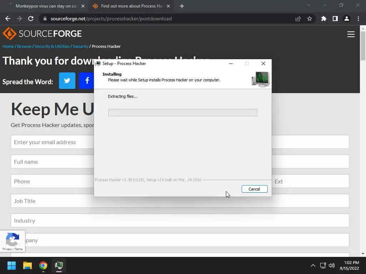Close the Monkeypox virus tab
This screenshot has height=274, width=366.
pos(83,6)
